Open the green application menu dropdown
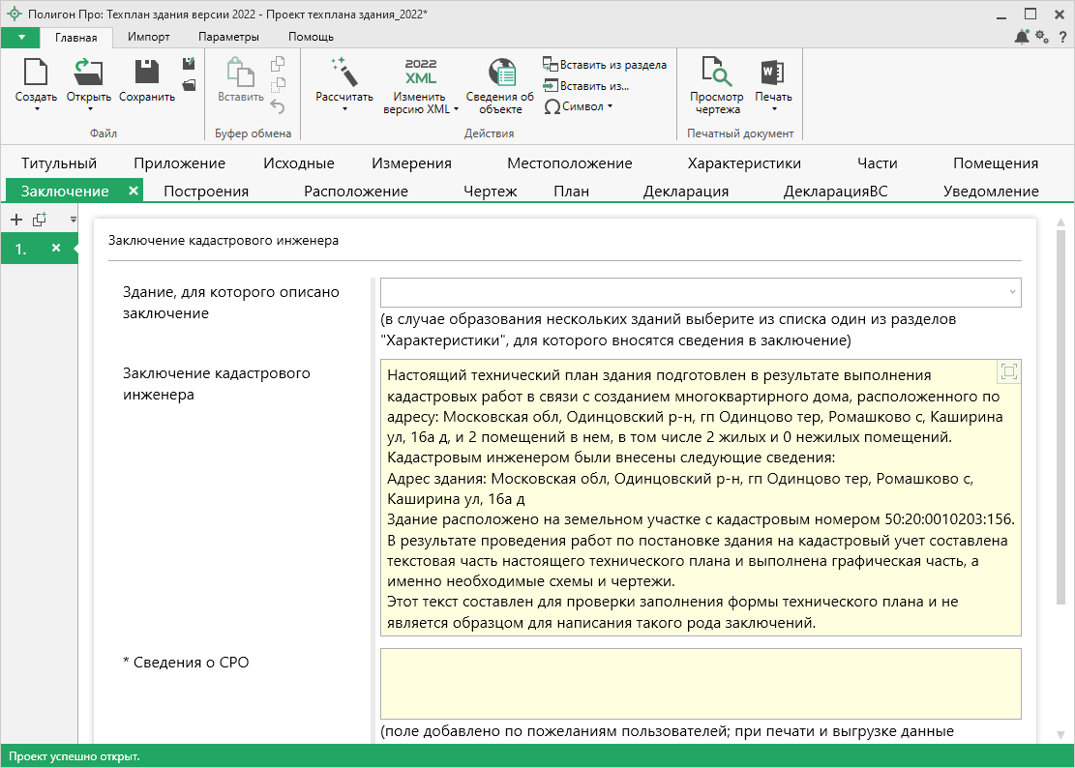 point(20,37)
